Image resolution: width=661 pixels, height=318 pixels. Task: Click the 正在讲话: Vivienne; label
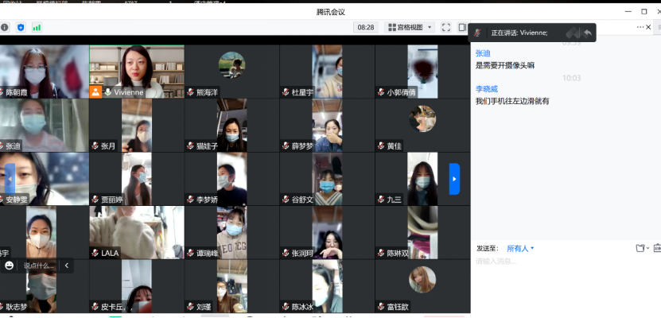coord(519,33)
